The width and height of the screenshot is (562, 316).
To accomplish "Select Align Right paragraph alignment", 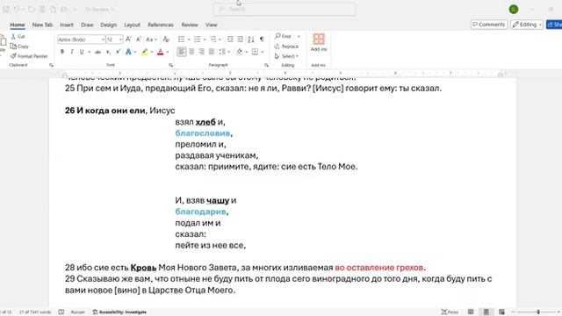I will [201, 52].
